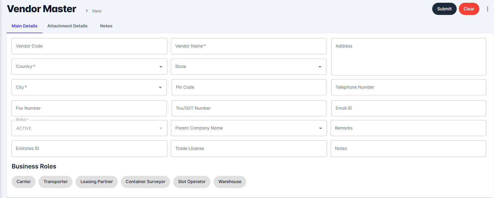Toggle the Slot Operator role chip
Screen dimensions: 494x198
click(x=192, y=182)
